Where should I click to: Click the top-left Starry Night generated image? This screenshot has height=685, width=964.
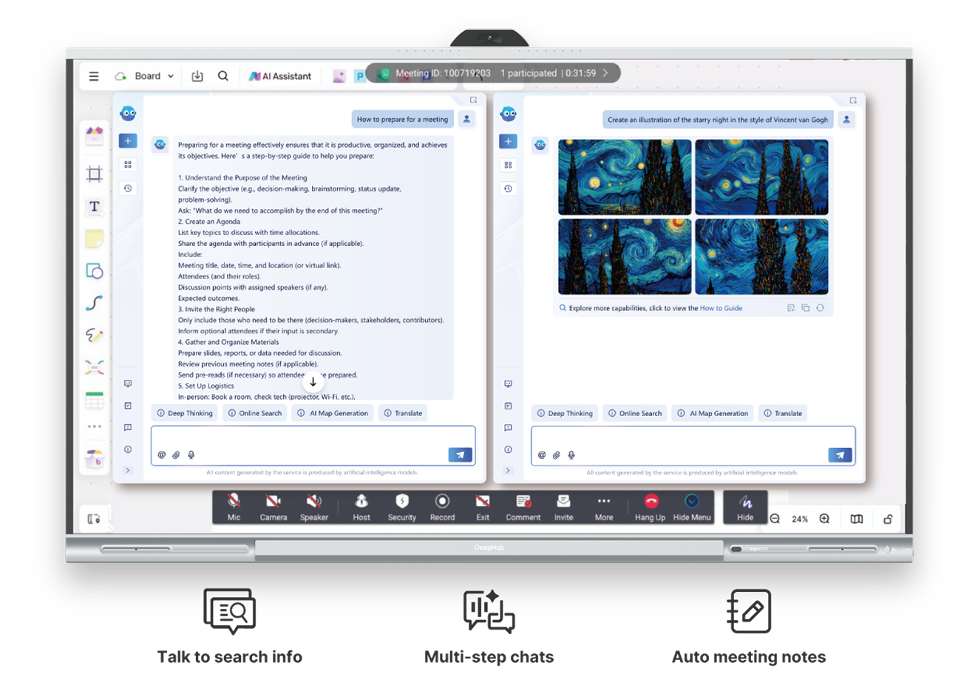(625, 177)
